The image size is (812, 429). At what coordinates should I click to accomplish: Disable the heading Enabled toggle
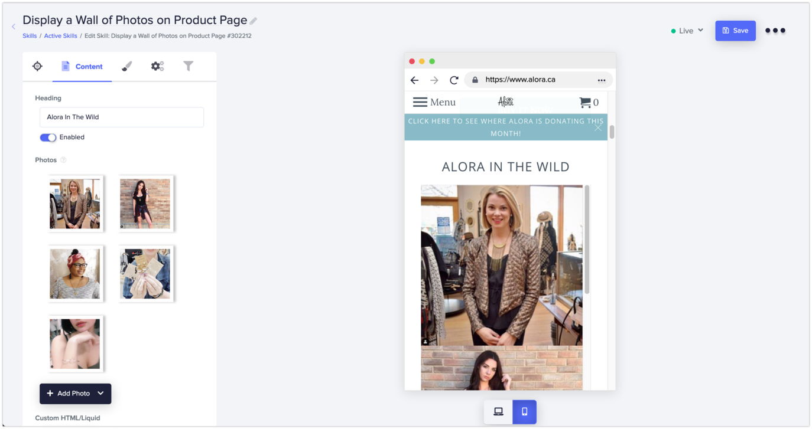47,137
